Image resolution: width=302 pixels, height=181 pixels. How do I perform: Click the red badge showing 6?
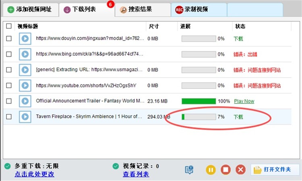point(111,4)
